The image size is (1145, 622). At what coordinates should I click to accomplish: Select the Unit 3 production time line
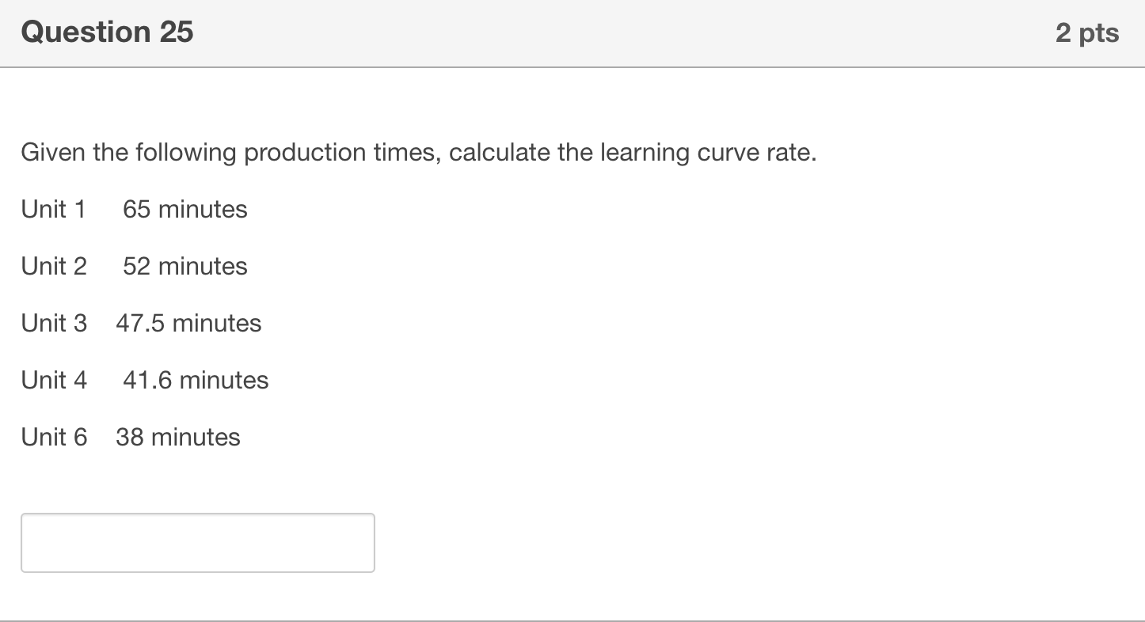click(141, 323)
